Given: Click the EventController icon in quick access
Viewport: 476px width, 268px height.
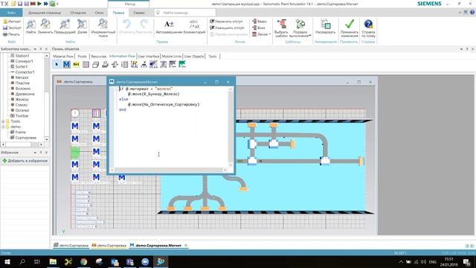Looking at the screenshot, I should (53, 4).
